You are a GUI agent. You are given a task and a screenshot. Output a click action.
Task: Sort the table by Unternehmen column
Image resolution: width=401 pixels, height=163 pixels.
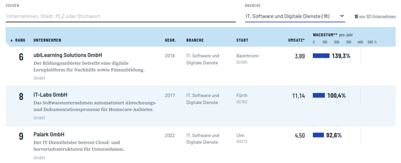[47, 40]
